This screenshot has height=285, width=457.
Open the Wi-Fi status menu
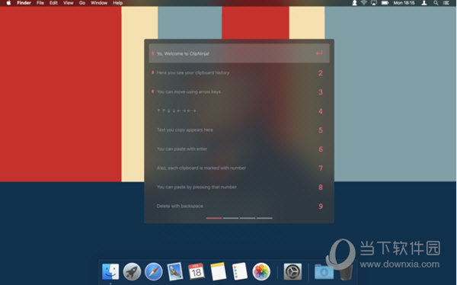364,3
